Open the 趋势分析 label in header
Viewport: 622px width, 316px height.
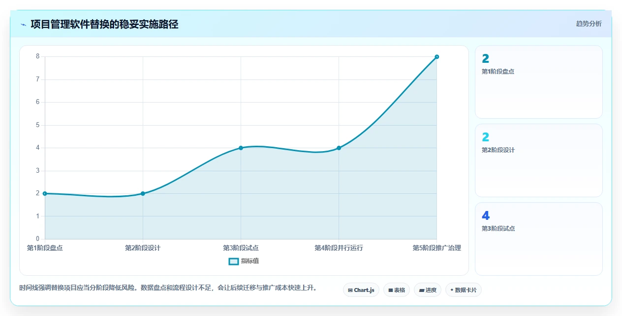[x=589, y=24]
